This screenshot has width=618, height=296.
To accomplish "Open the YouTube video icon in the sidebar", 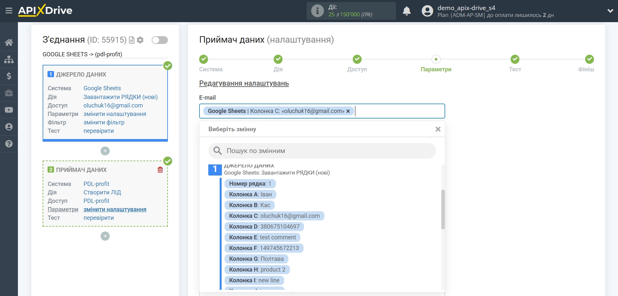I will coord(9,110).
